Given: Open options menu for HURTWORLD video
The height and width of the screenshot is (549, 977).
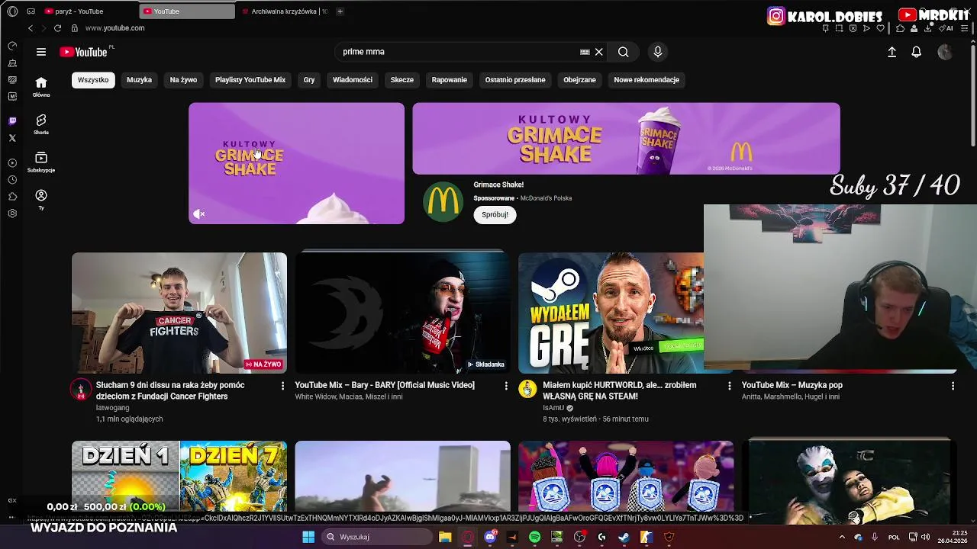Looking at the screenshot, I should 729,386.
